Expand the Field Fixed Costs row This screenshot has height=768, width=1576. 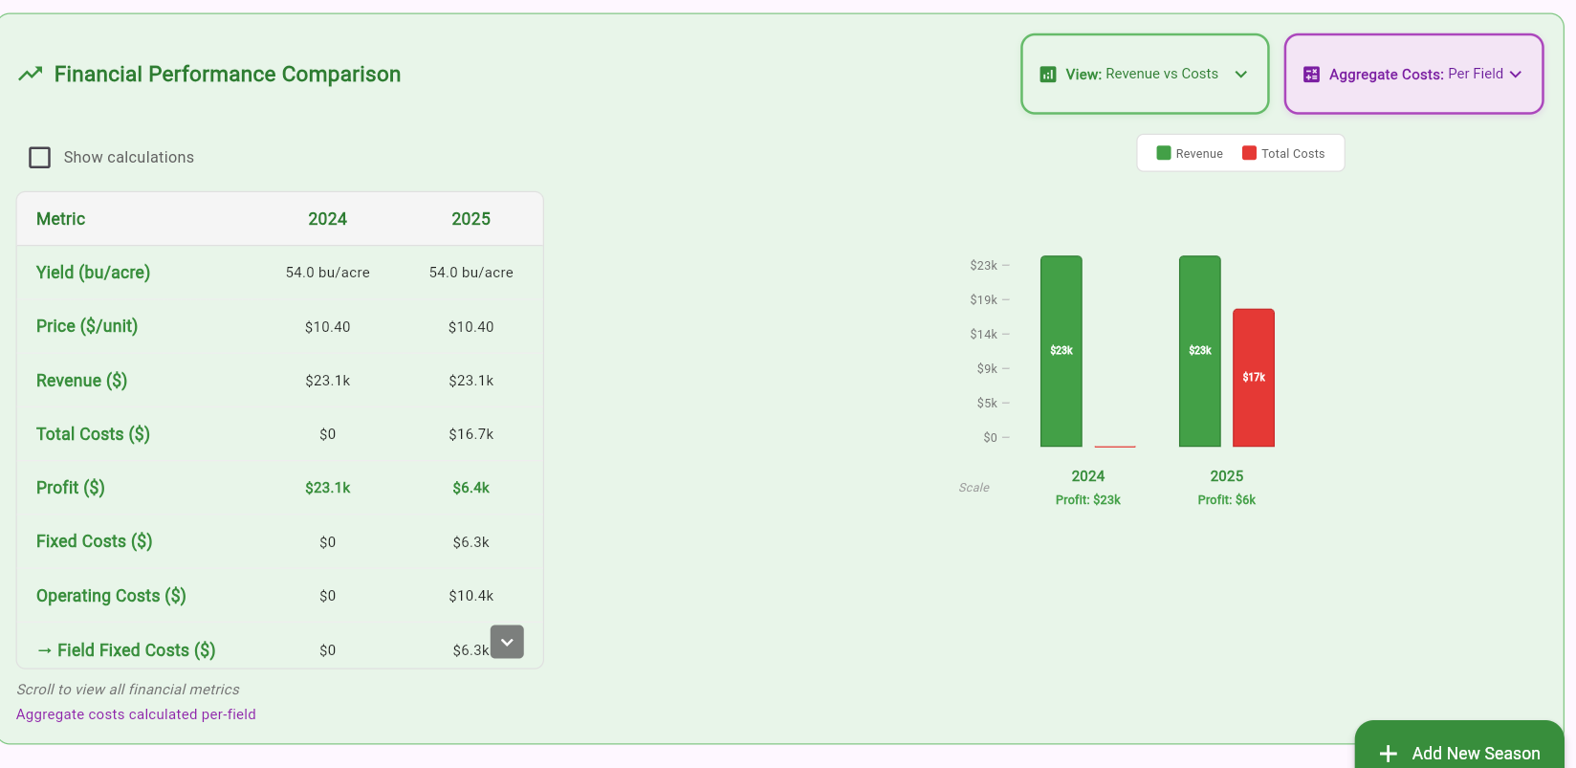coord(125,650)
